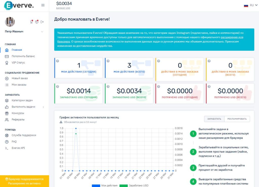The width and height of the screenshot is (259, 187).
Task: Click the VIP award icon
Action: (x=7, y=63)
